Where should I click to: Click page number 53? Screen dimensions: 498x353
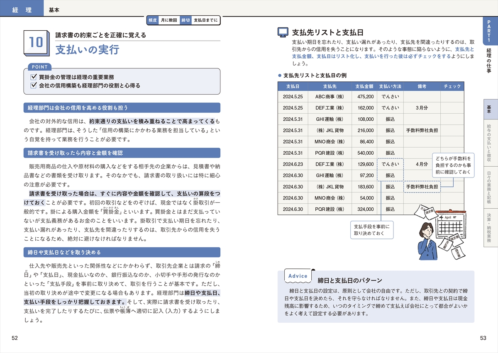pos(483,338)
